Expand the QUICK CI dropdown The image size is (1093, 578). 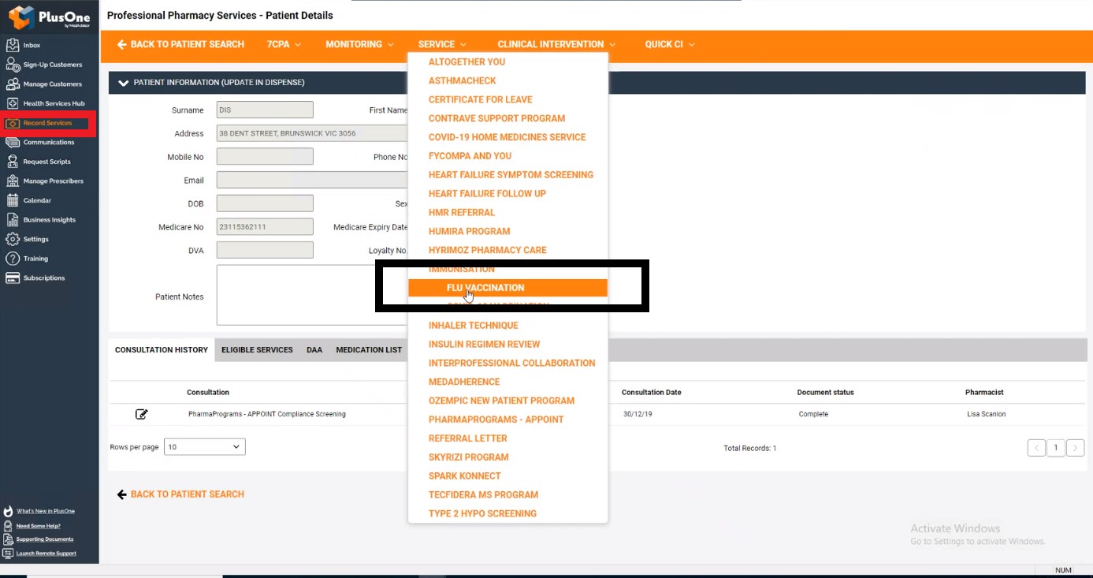pos(670,44)
